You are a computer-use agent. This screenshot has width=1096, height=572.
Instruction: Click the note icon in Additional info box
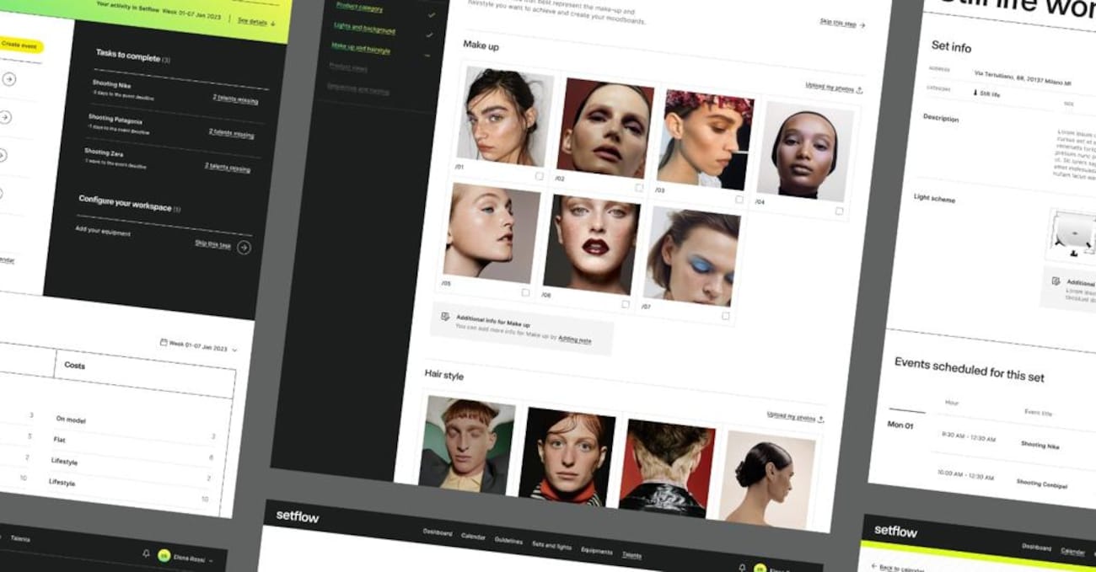click(x=445, y=317)
